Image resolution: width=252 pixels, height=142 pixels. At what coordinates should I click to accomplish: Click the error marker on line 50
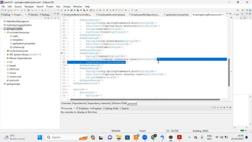click(62, 53)
